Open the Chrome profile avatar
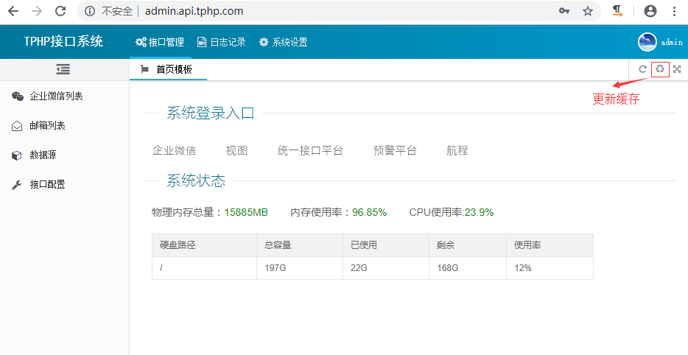This screenshot has width=688, height=355. 650,11
